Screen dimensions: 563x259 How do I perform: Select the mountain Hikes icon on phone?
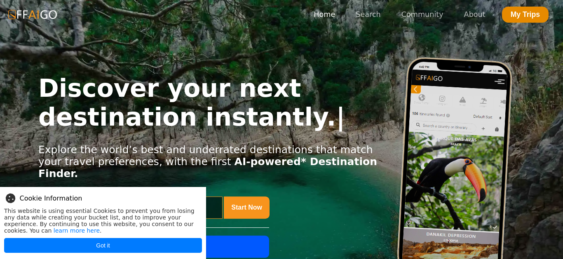462,100
